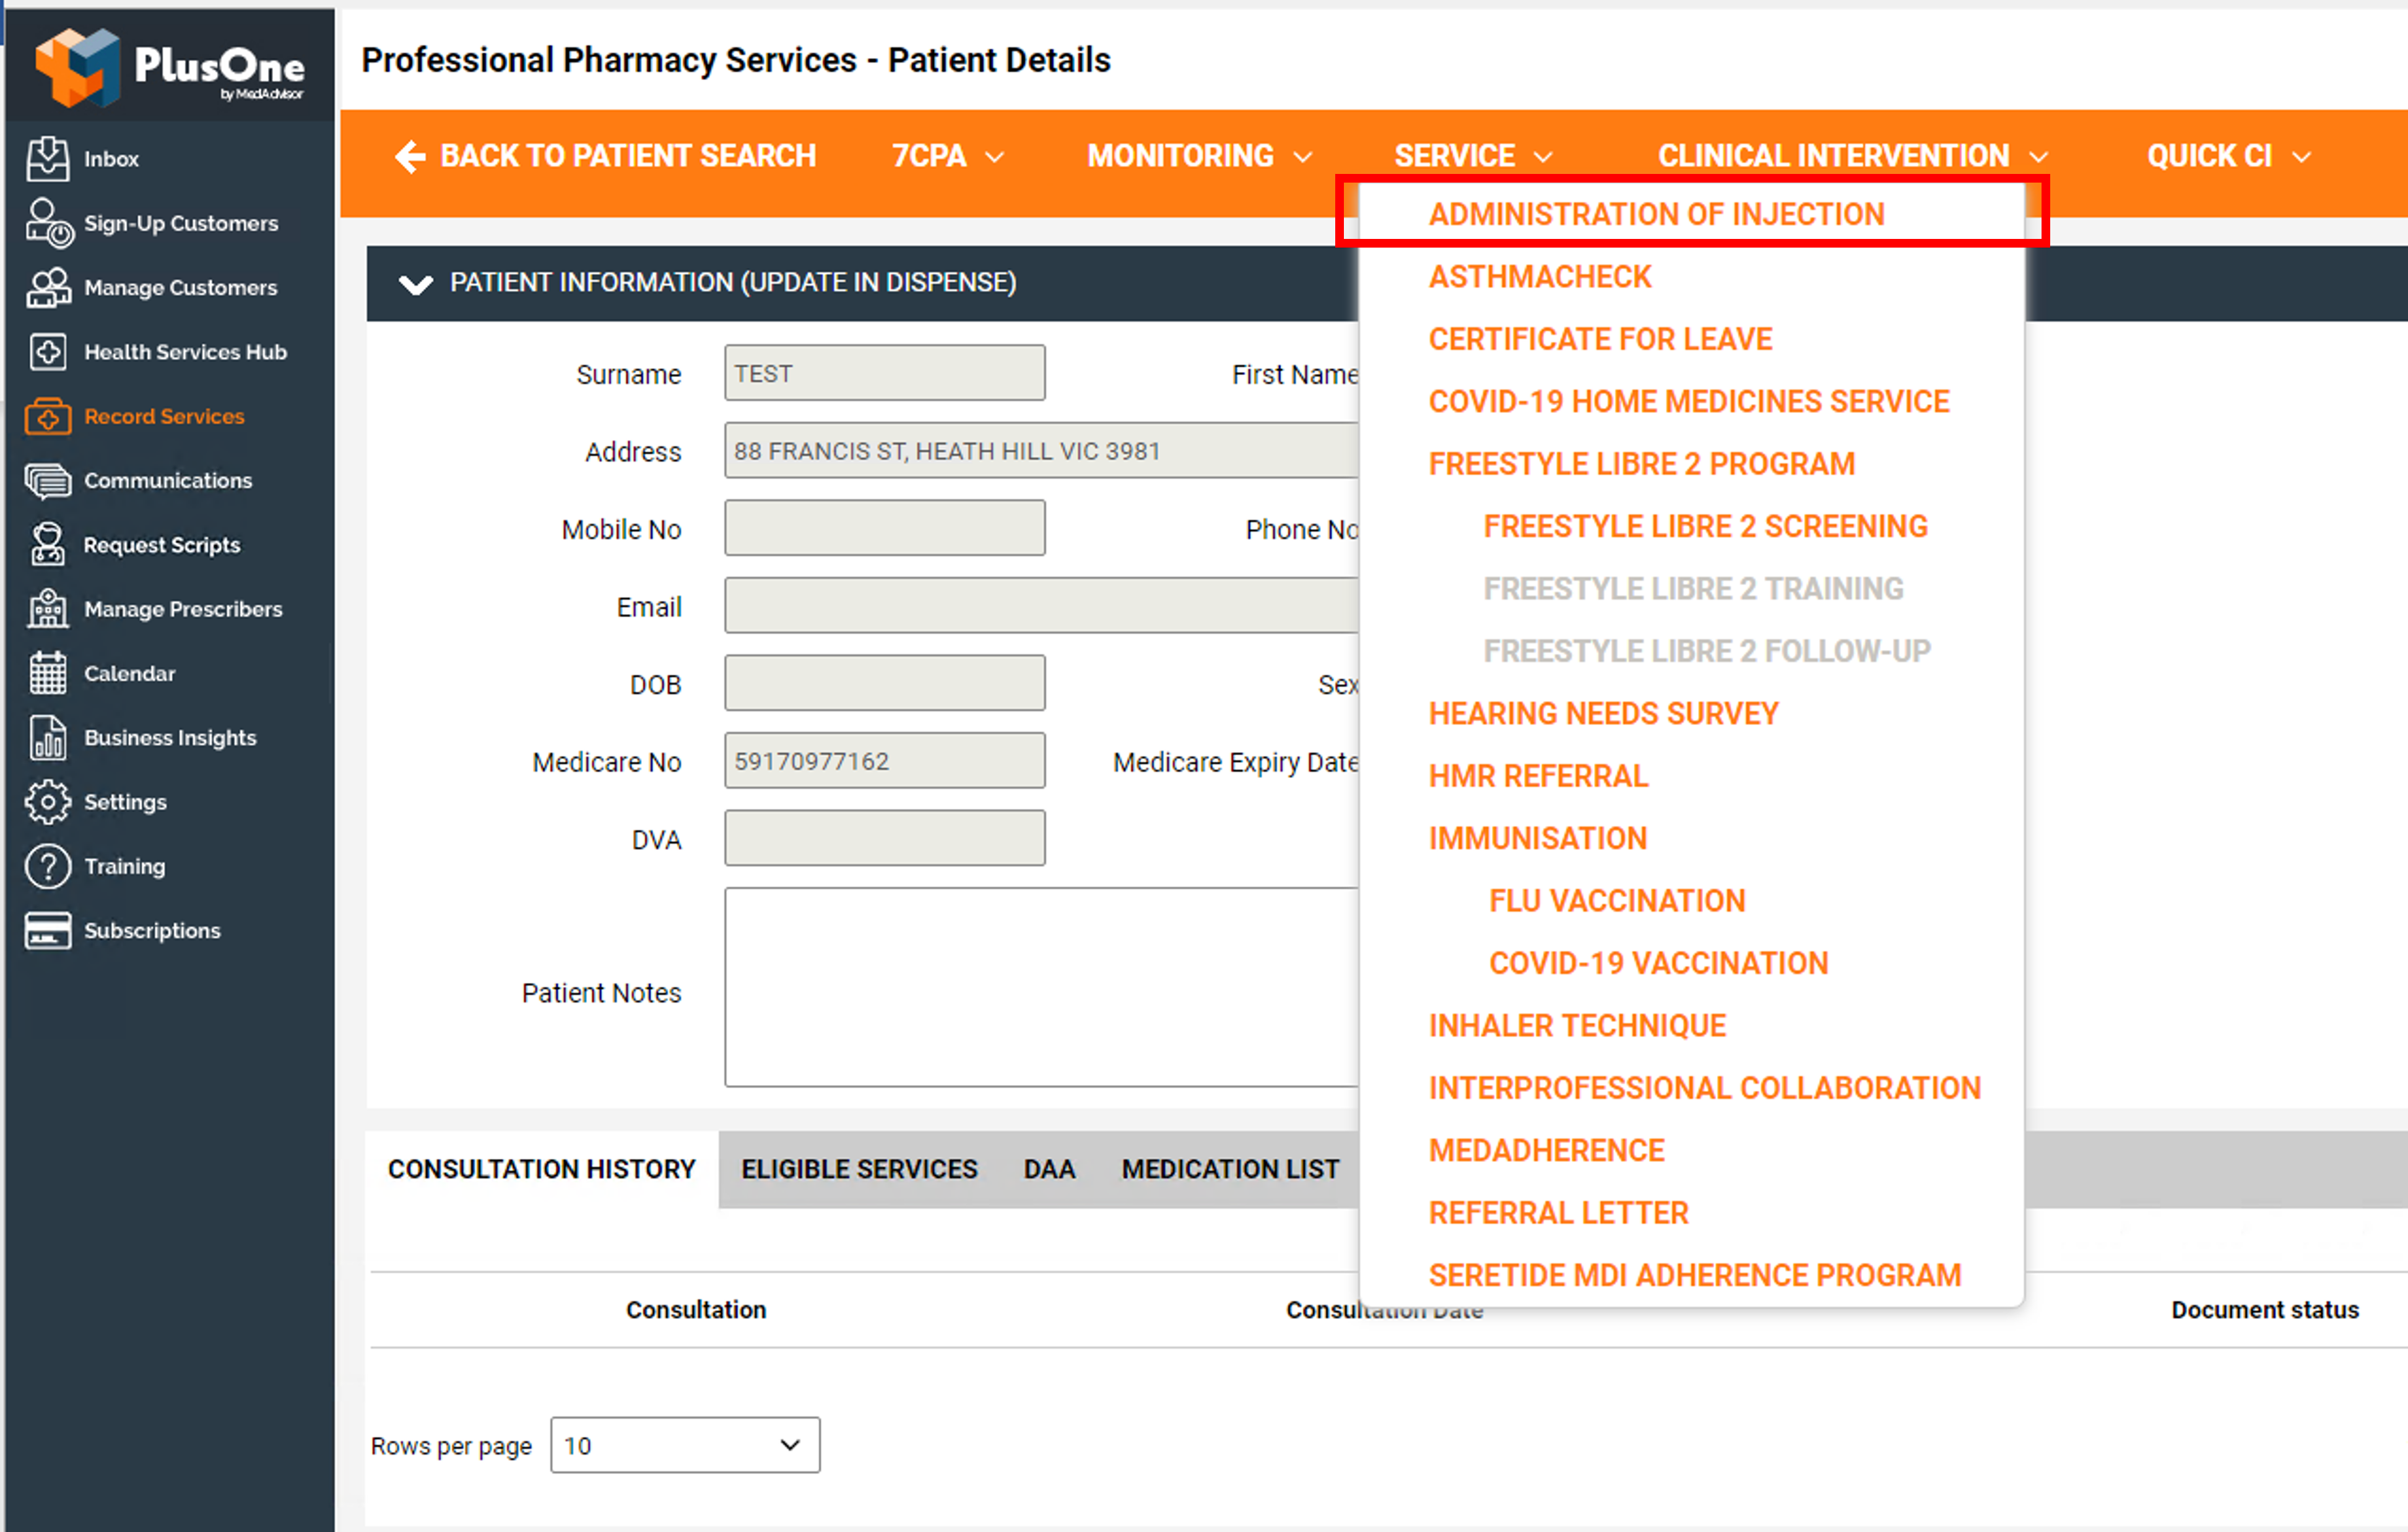Screen dimensions: 2408x1532
Task: Click the Surname field containing TEST
Action: point(885,373)
